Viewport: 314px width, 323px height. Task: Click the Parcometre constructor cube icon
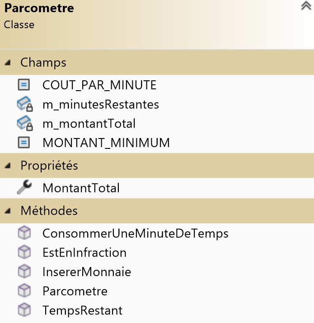tap(24, 291)
